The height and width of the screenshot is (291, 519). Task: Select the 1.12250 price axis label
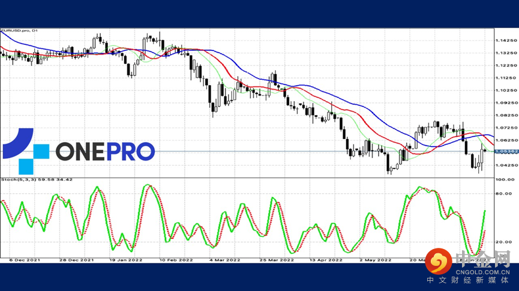pos(506,65)
